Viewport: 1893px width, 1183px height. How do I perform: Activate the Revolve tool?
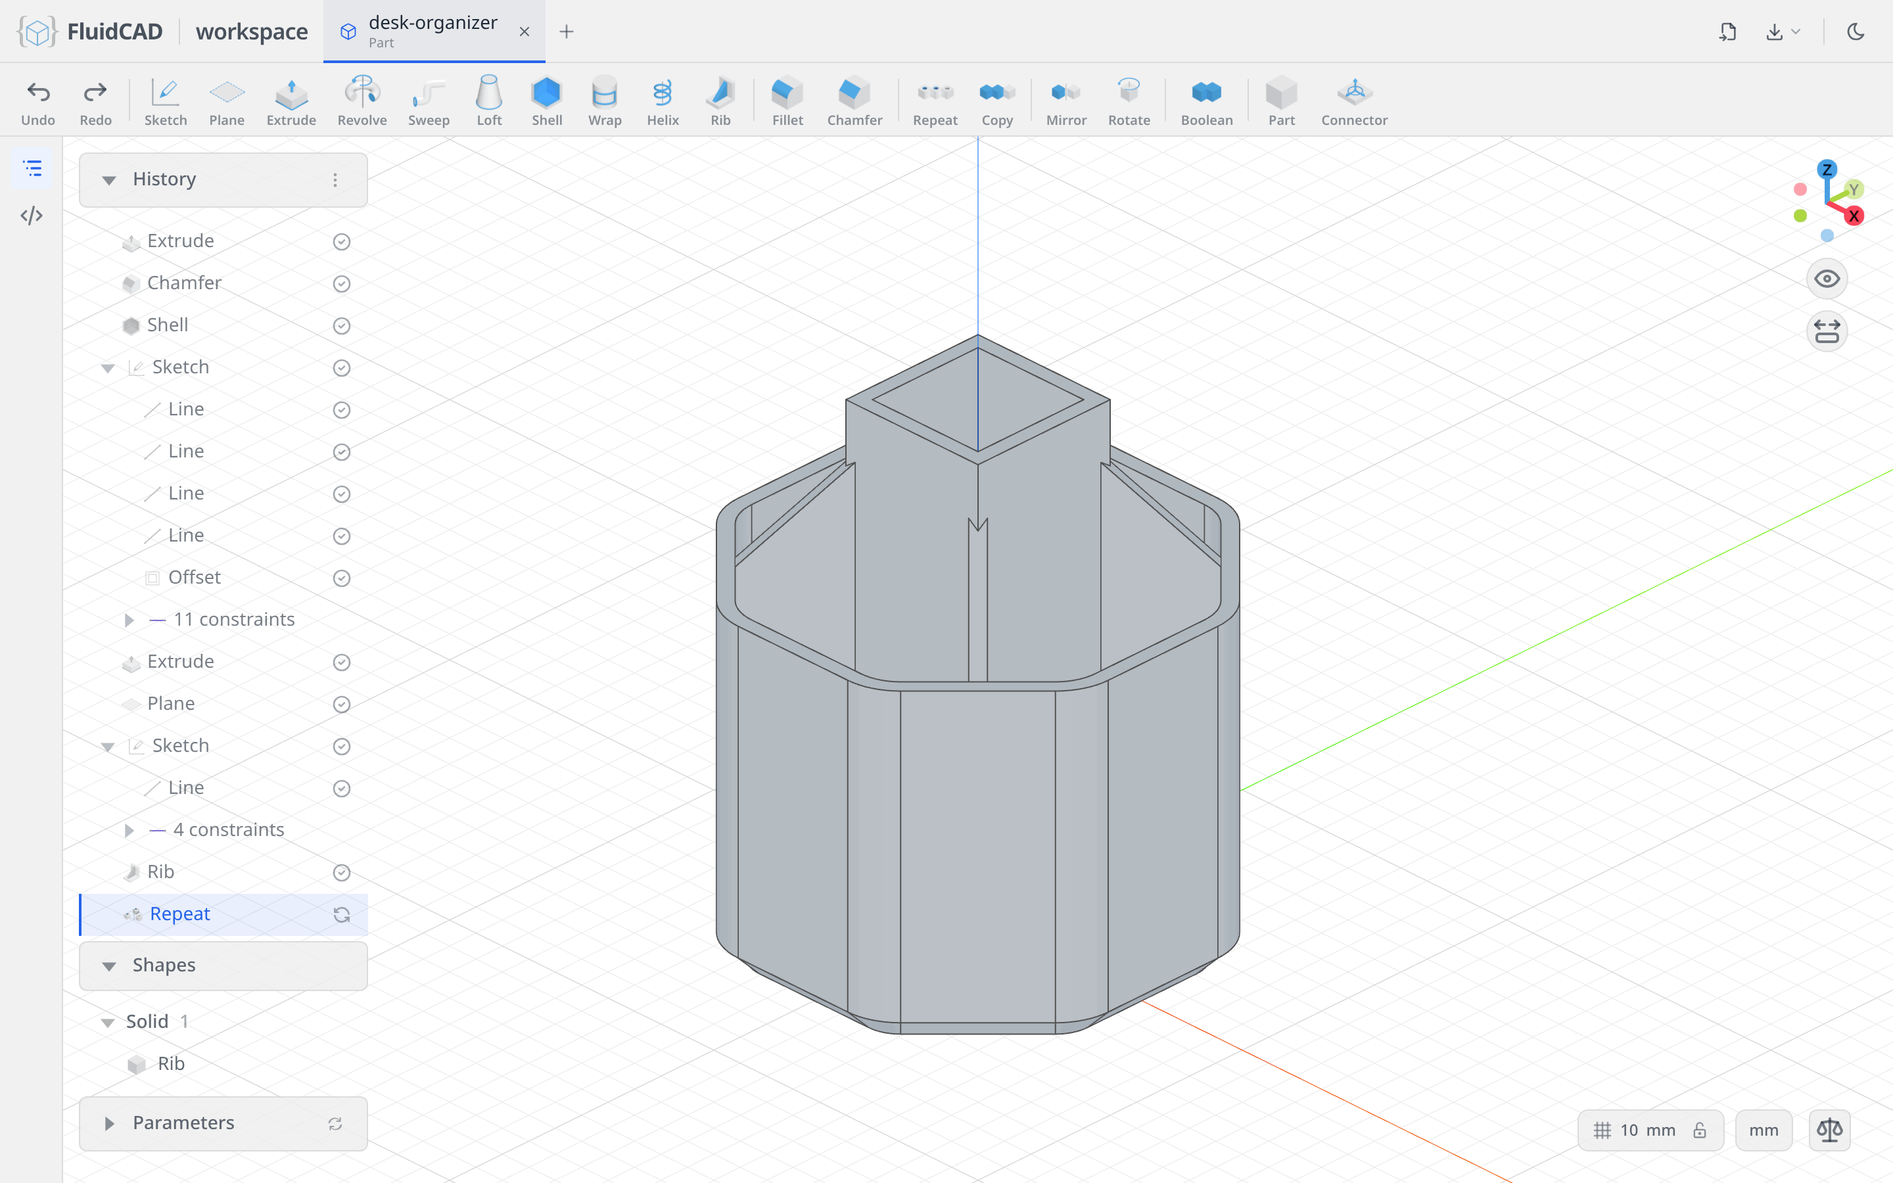coord(362,102)
